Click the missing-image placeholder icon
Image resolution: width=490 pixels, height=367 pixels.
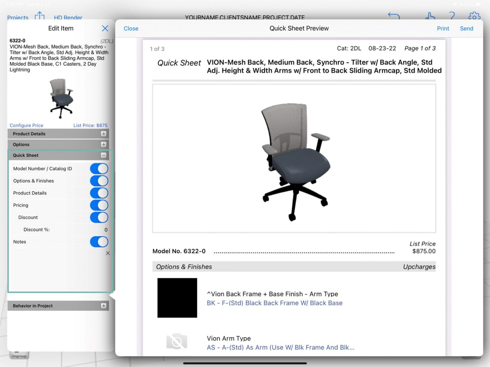[177, 341]
